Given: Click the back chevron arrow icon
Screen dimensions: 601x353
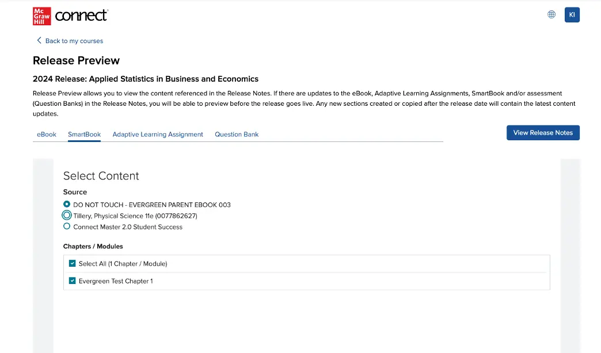Looking at the screenshot, I should [x=39, y=40].
